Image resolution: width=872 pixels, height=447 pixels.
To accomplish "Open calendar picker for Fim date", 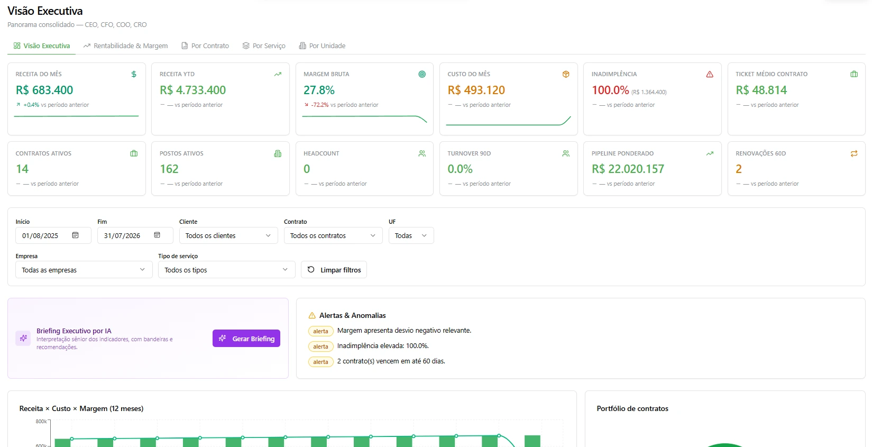I will point(157,235).
